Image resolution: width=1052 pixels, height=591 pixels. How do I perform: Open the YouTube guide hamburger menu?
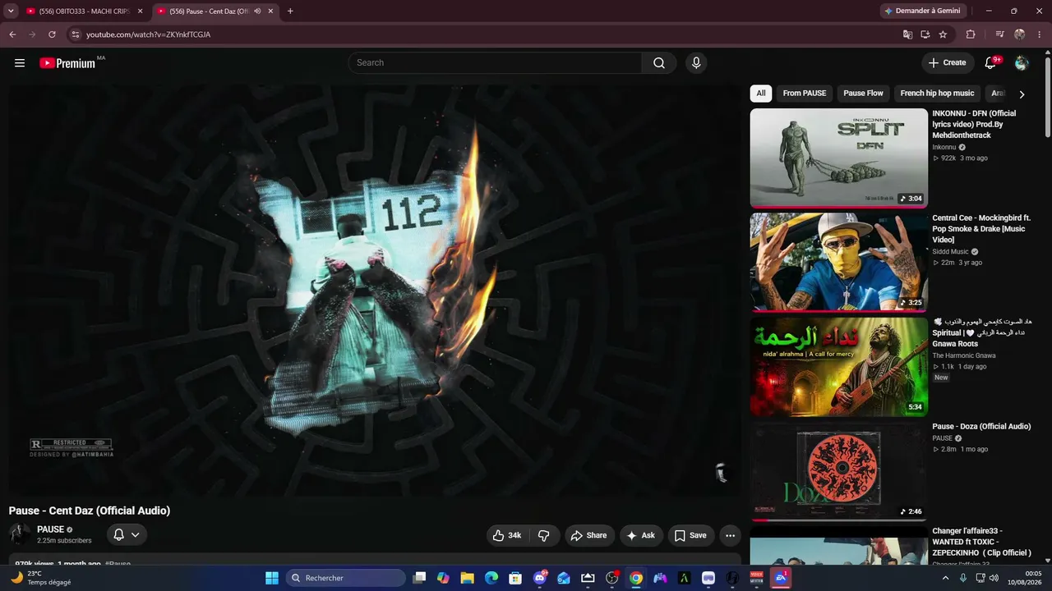[20, 63]
